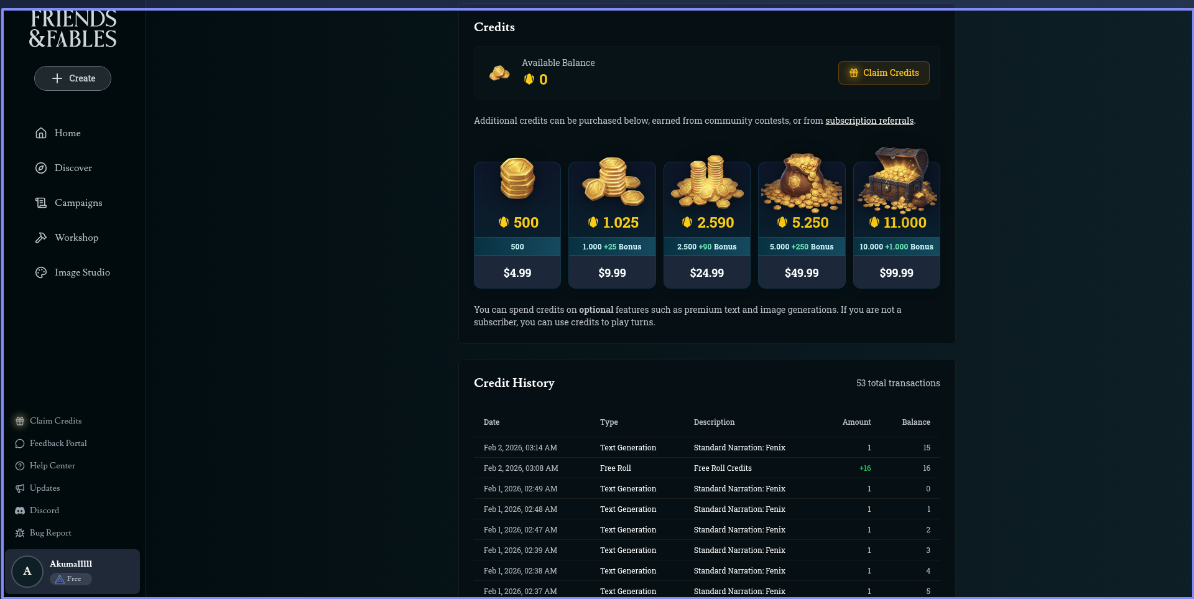Choose the 500 credits $4.99 pack
1194x599 pixels.
pyautogui.click(x=517, y=225)
